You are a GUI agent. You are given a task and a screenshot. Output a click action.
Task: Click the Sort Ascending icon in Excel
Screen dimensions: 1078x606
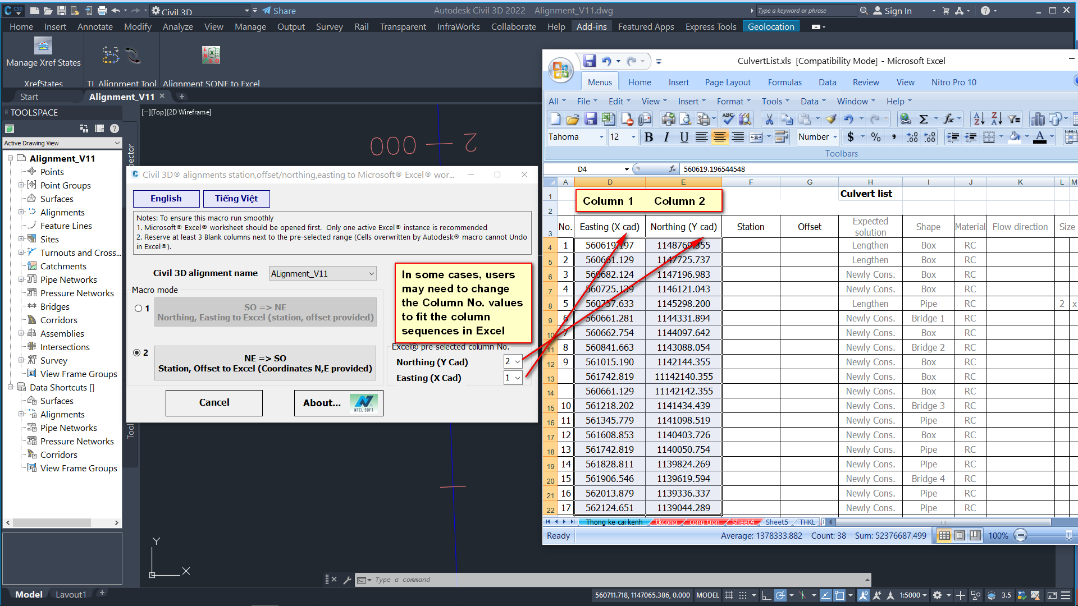click(979, 119)
